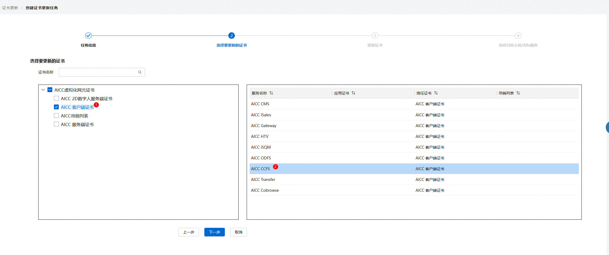This screenshot has height=255, width=609.
Task: Select the AICC Transfer row
Action: click(x=414, y=180)
